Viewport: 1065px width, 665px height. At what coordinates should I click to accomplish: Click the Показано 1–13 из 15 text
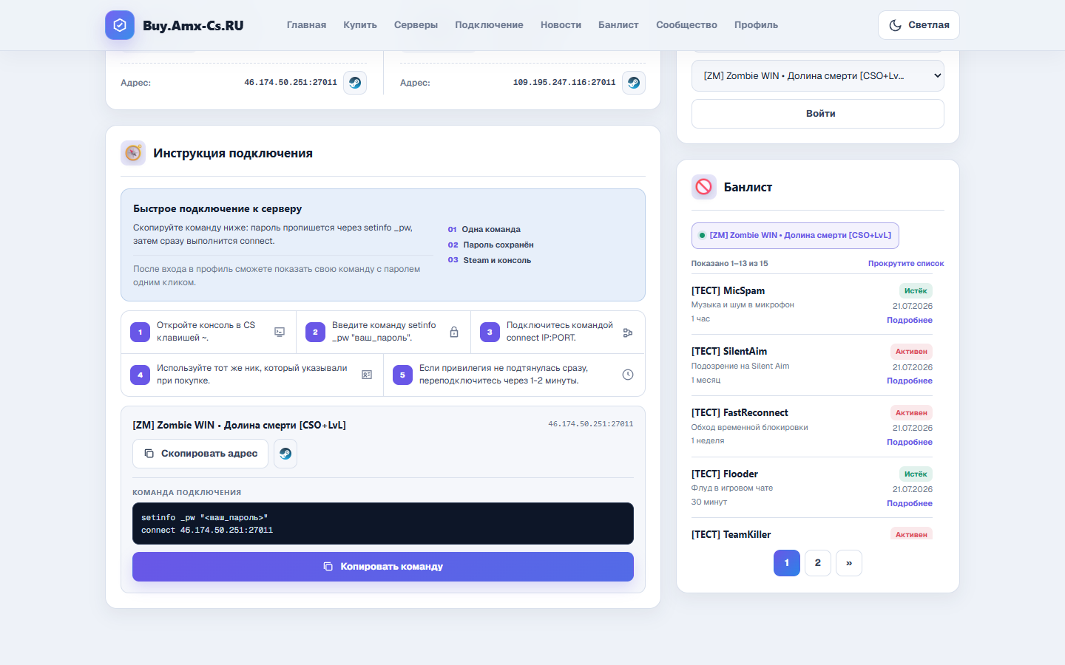pos(730,263)
